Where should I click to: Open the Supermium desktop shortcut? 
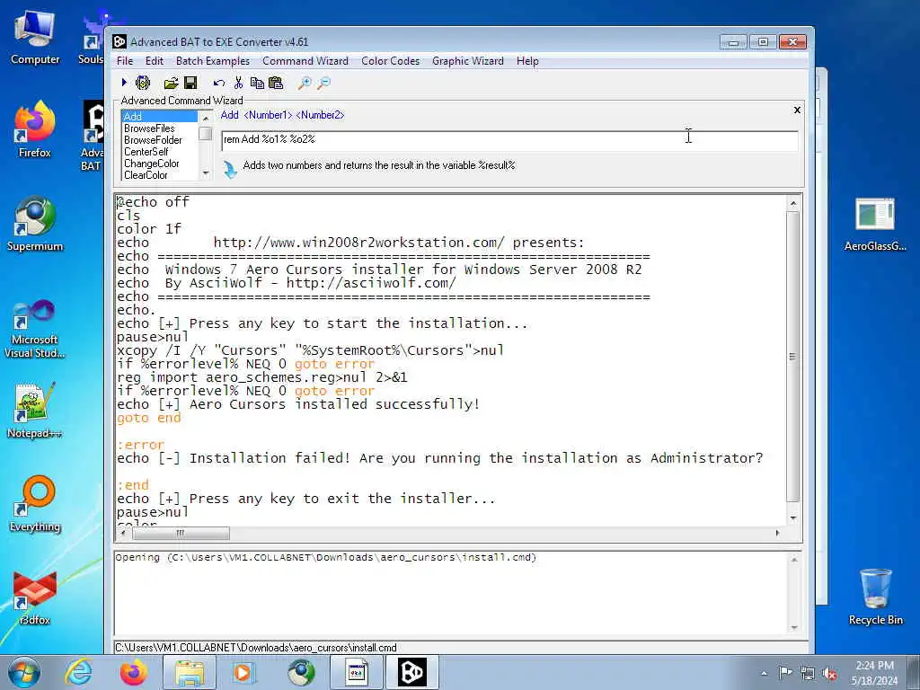35,224
